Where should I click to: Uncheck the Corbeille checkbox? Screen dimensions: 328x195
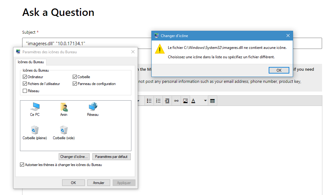tap(75, 77)
